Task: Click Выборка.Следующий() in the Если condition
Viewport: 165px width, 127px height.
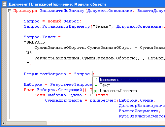Action: pos(62,90)
